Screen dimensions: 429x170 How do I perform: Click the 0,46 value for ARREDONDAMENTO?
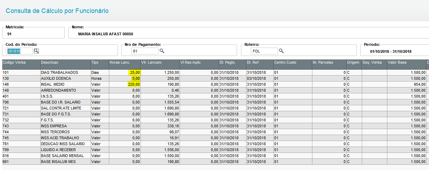point(175,90)
